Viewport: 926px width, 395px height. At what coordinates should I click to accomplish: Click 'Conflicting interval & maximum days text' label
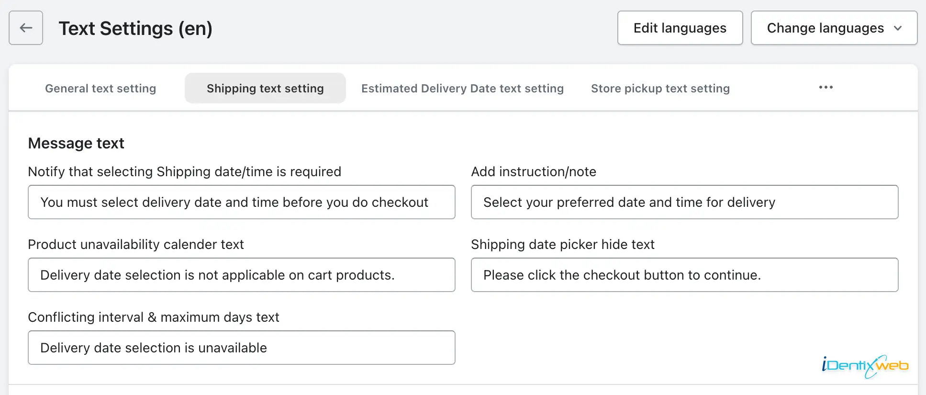point(154,317)
